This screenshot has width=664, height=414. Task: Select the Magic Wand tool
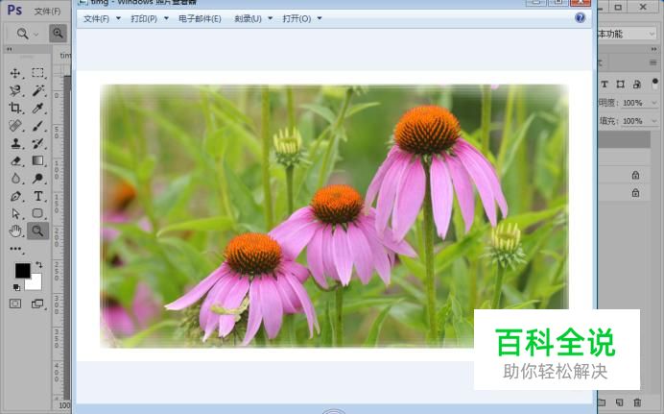37,90
